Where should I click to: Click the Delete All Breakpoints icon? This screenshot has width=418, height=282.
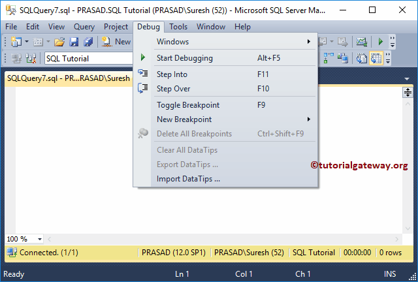(143, 133)
